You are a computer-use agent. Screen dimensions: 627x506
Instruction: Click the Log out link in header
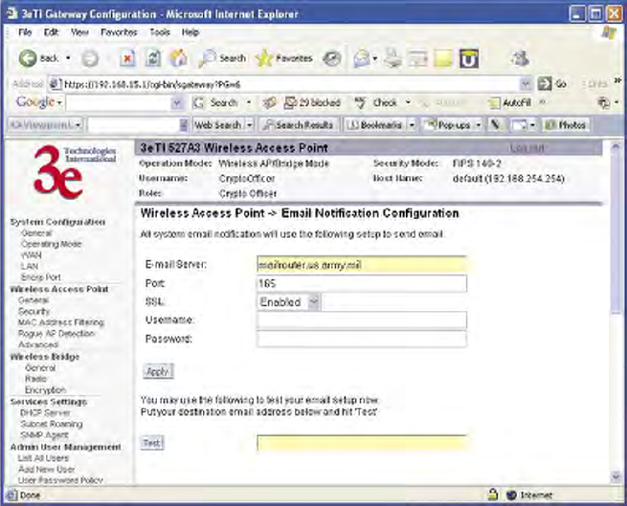tap(527, 148)
